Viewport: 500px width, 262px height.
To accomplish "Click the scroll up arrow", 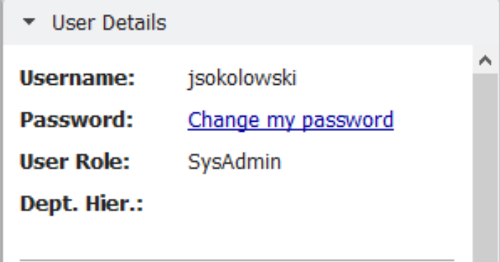I will [485, 60].
